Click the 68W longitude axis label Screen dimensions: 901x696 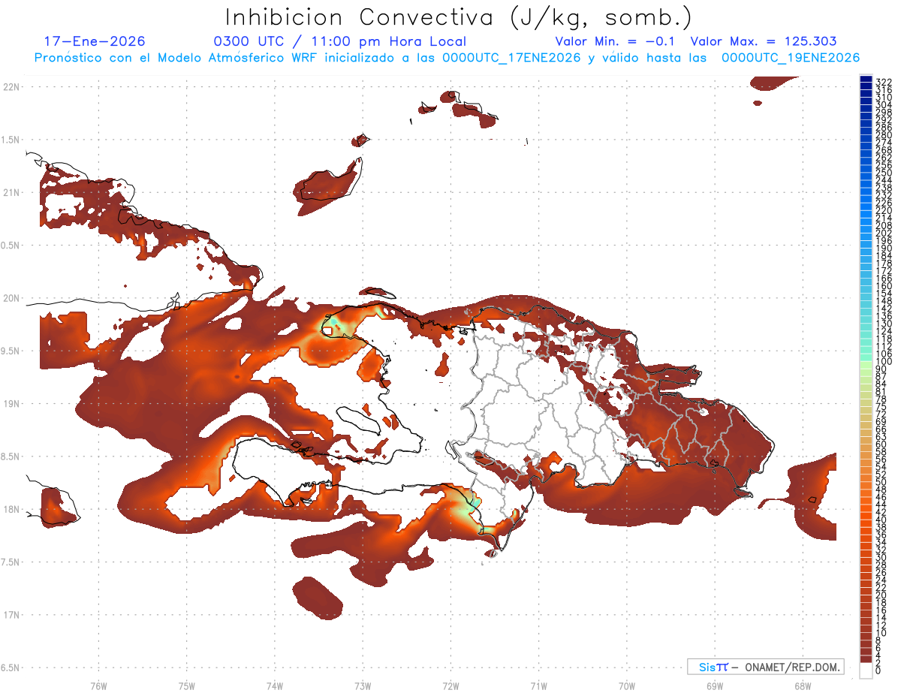click(x=802, y=685)
